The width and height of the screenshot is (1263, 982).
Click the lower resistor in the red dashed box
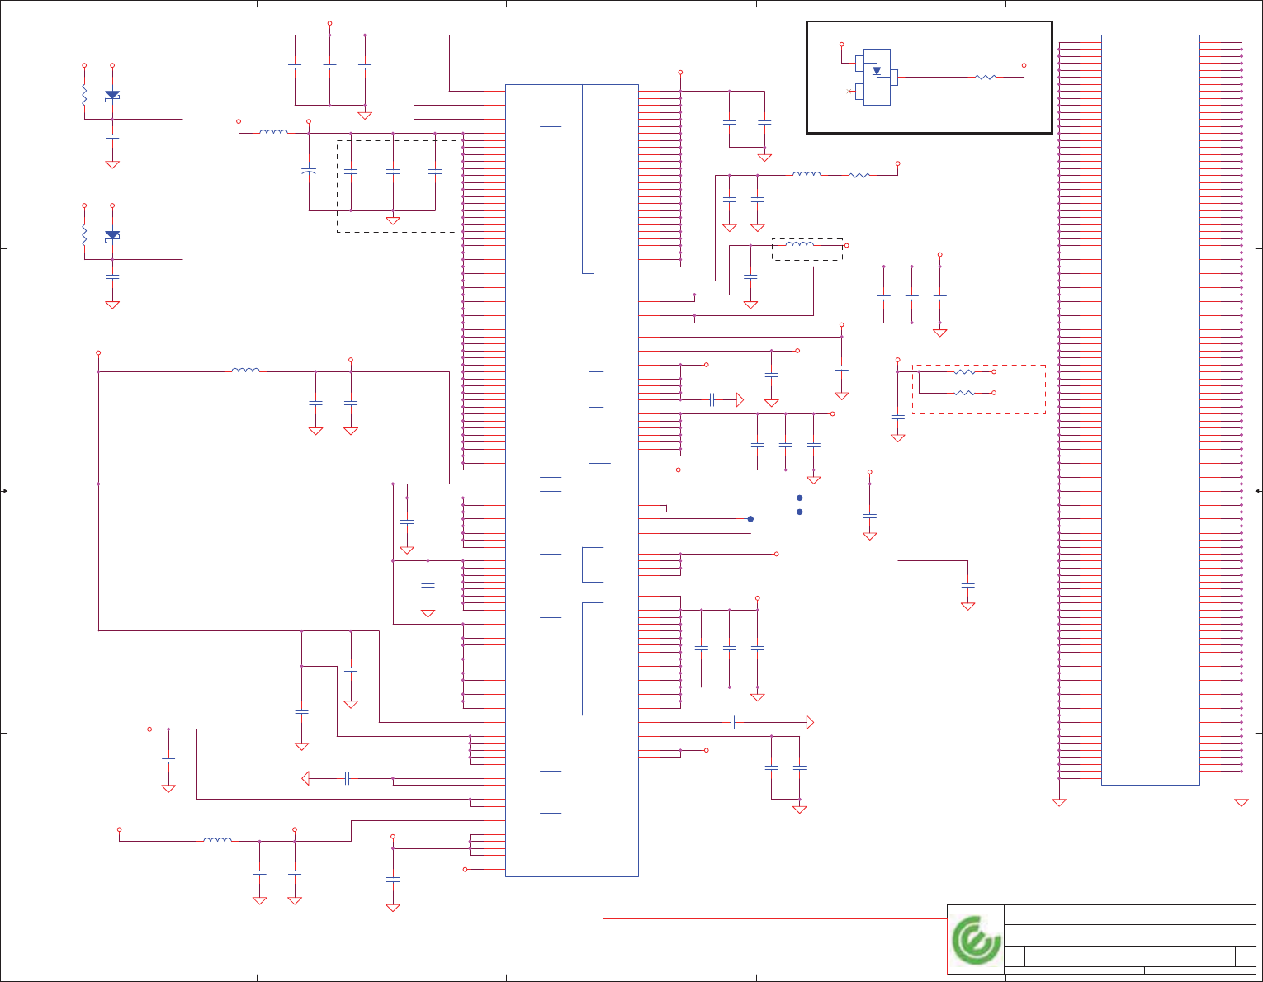[964, 393]
